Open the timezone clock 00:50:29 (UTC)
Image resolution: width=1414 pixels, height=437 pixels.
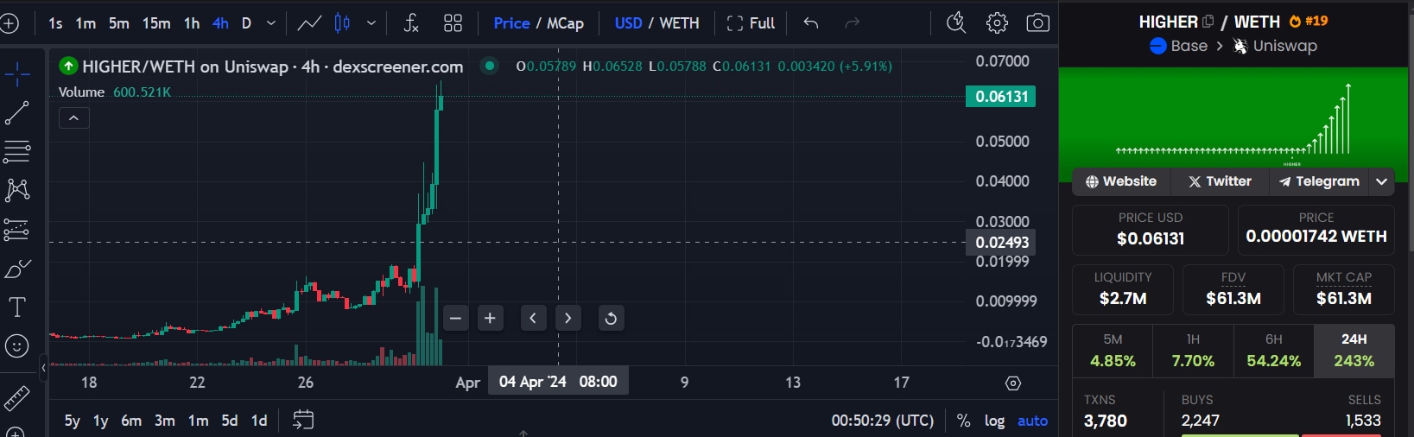tap(882, 421)
